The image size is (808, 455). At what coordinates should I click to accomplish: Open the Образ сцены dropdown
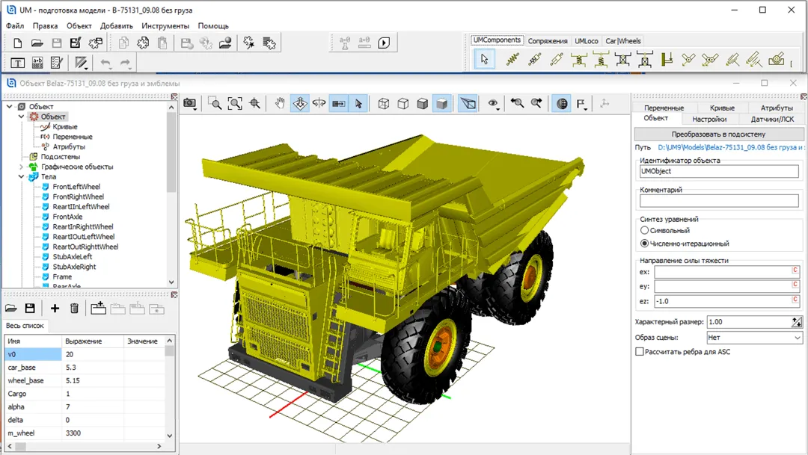coord(797,338)
